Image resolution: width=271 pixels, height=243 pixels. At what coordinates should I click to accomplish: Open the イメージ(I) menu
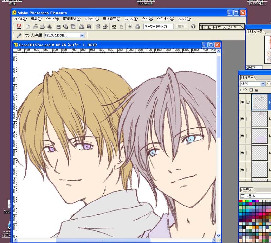[52, 19]
